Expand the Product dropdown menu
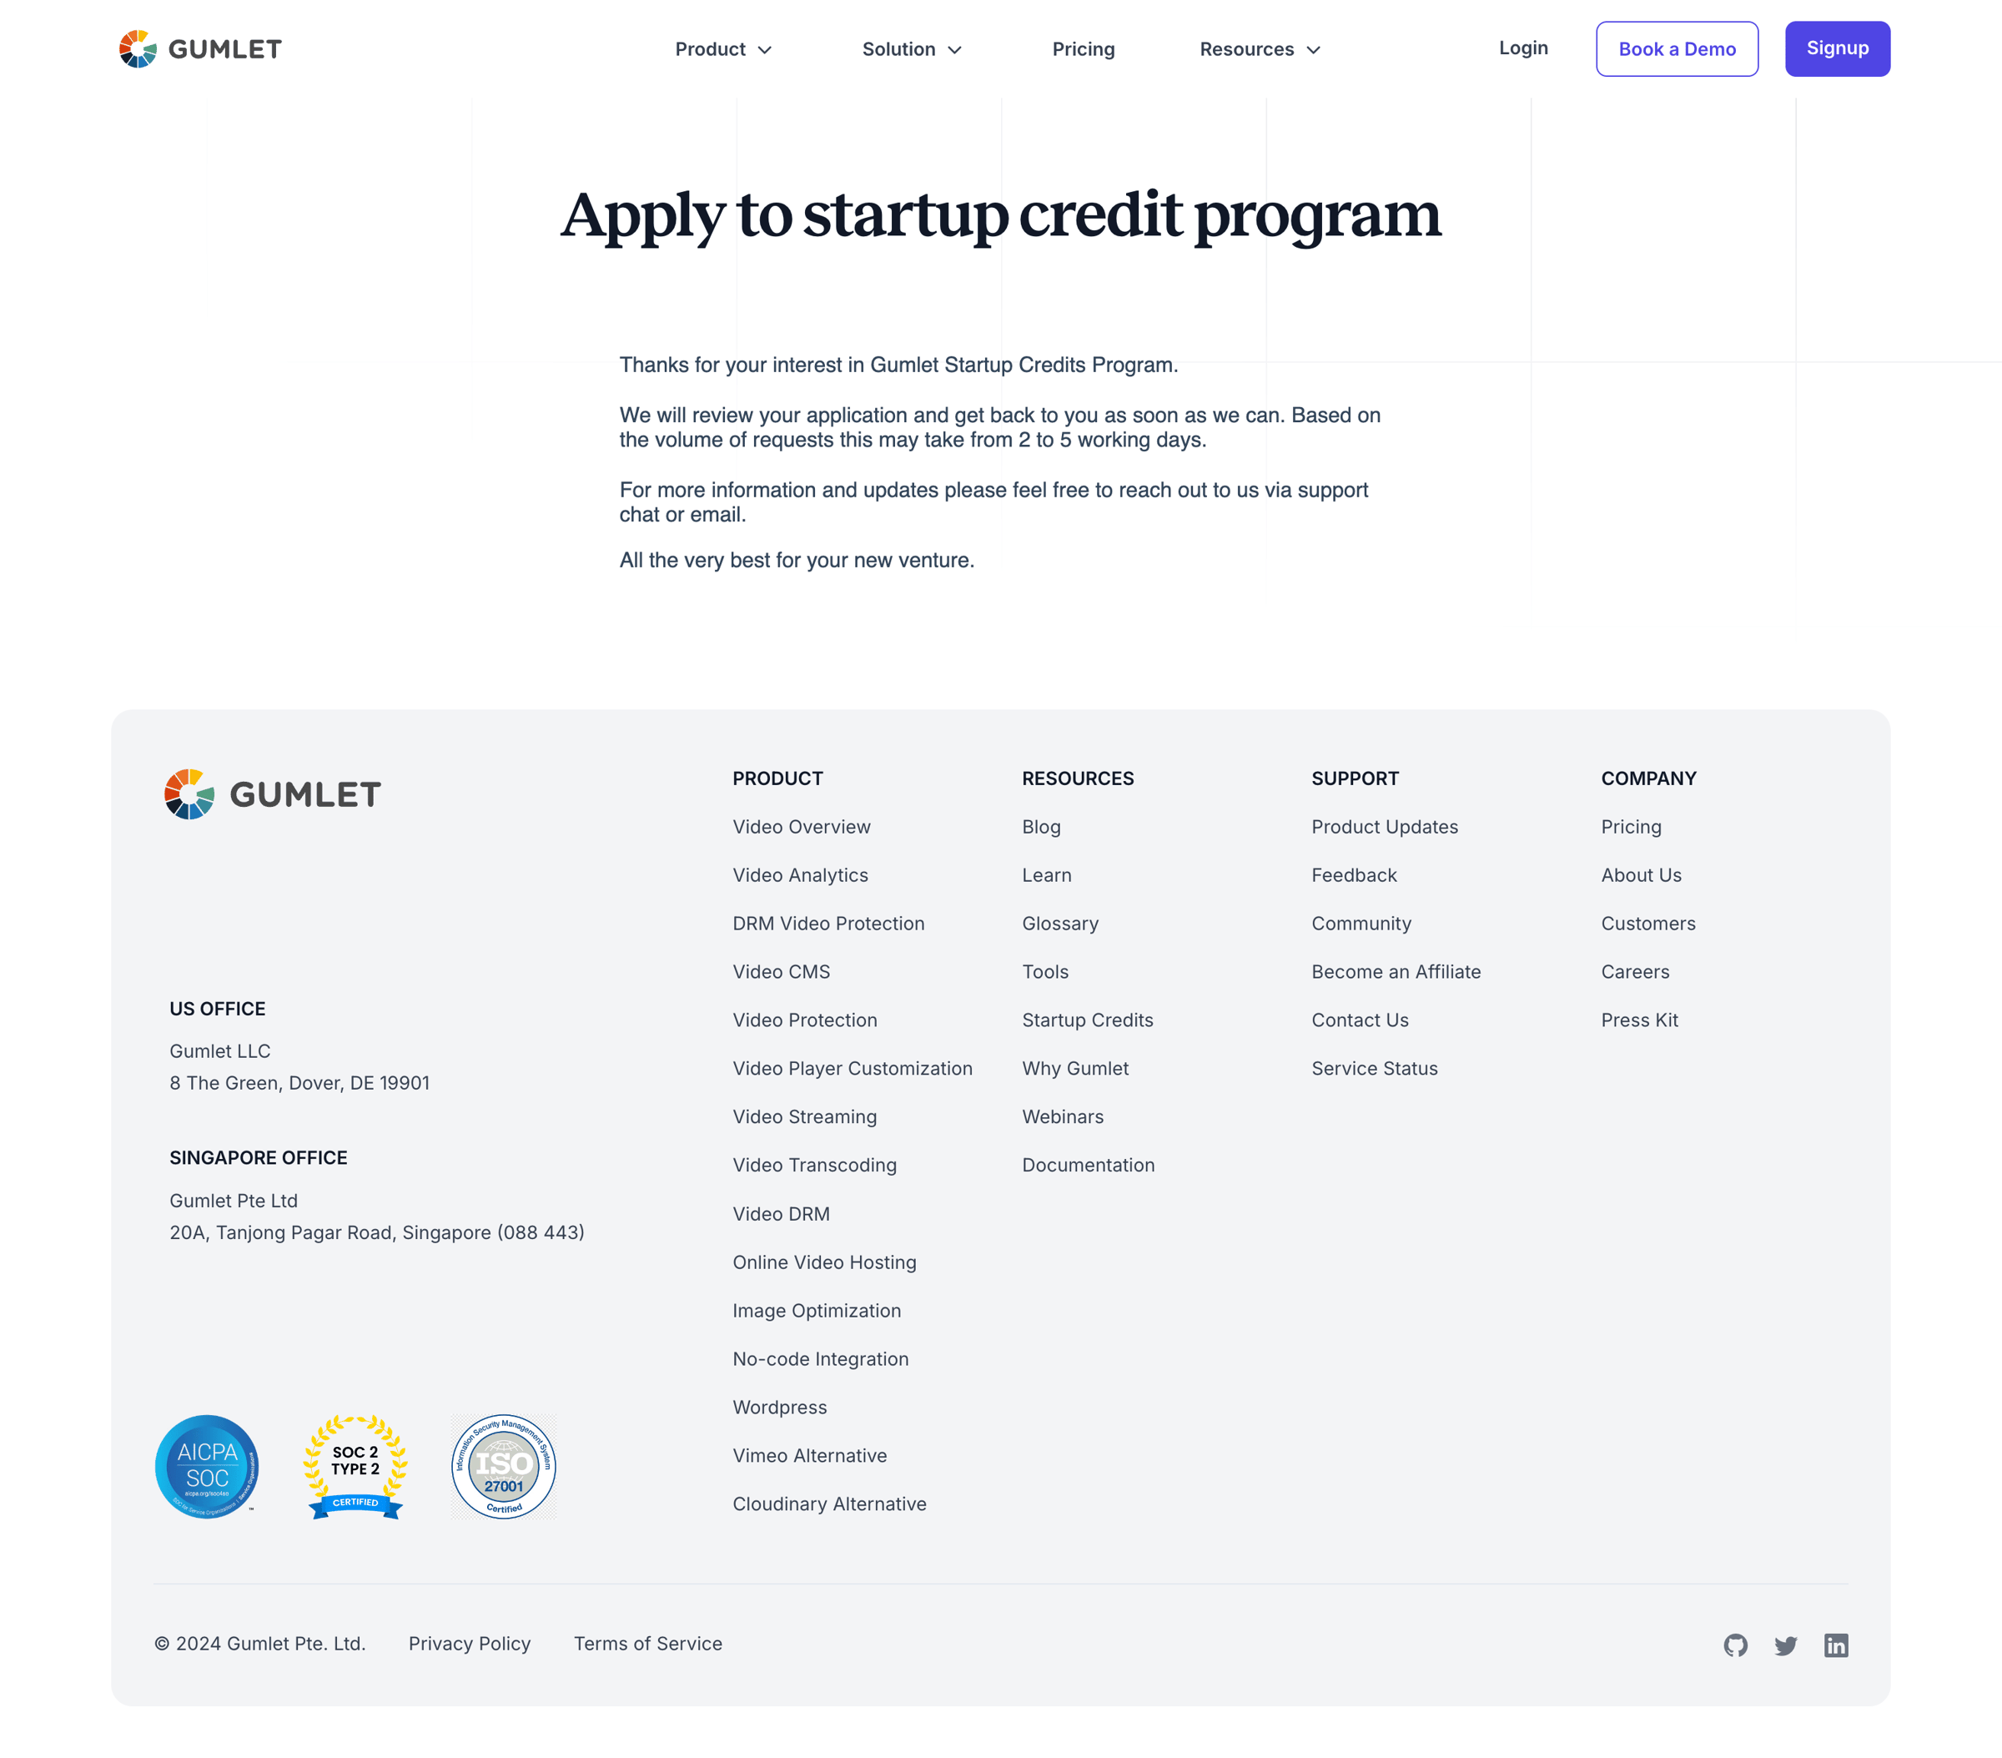Image resolution: width=2002 pixels, height=1758 pixels. (723, 49)
